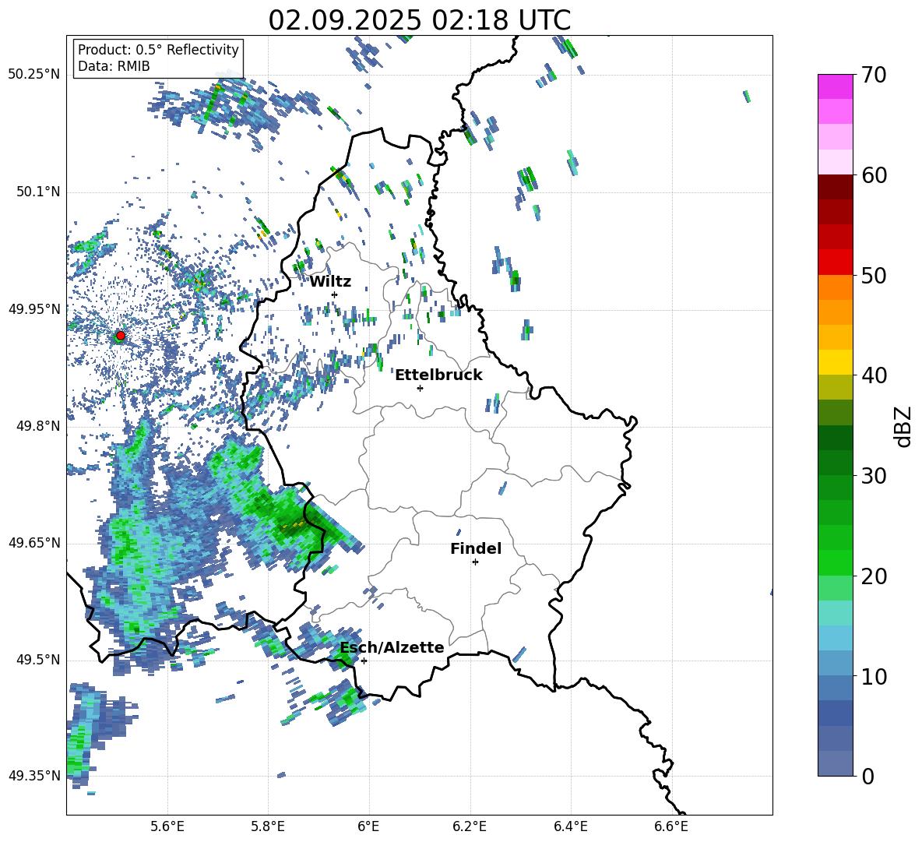Click the colorbar 0 tick label
The height and width of the screenshot is (842, 922).
pyautogui.click(x=867, y=776)
